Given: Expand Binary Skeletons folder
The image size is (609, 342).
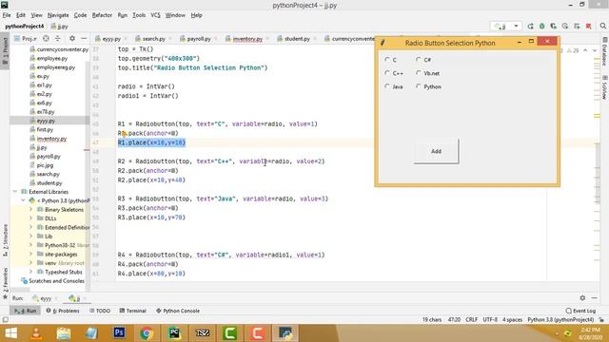Looking at the screenshot, I should pyautogui.click(x=30, y=209).
